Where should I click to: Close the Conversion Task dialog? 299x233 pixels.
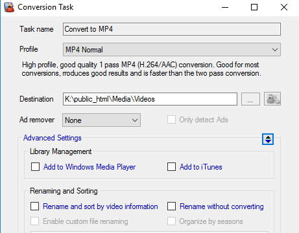coord(284,7)
